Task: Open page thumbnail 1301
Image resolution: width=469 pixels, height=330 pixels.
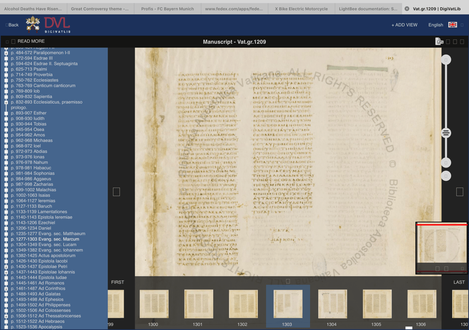Action: [x=199, y=304]
